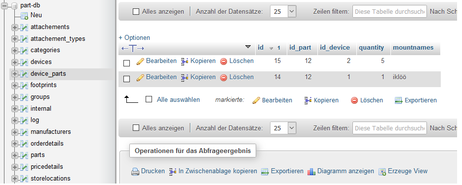
Task: Enable the Alle auswählen checkbox
Action: [x=149, y=99]
